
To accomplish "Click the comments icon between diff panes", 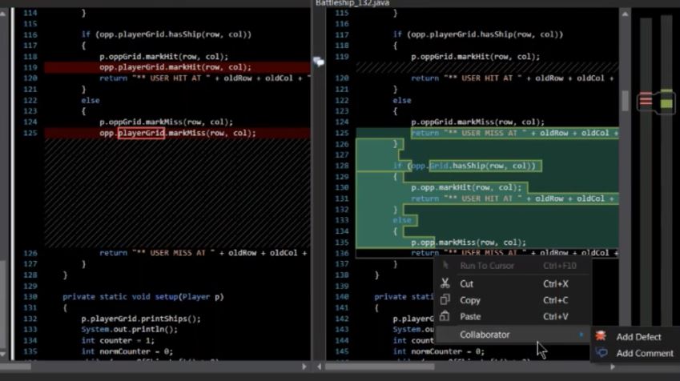I will tap(319, 62).
